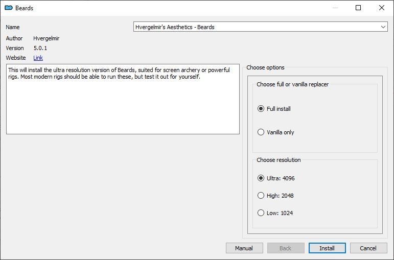Maximize the Beards installer window
The width and height of the screenshot is (394, 260).
pos(358,8)
